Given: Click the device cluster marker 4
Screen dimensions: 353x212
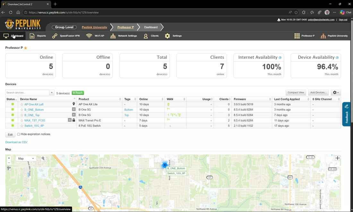Looking at the screenshot, I should pyautogui.click(x=165, y=165).
